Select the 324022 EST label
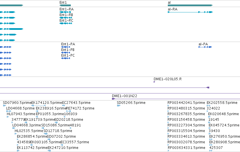 [x=213, y=108]
